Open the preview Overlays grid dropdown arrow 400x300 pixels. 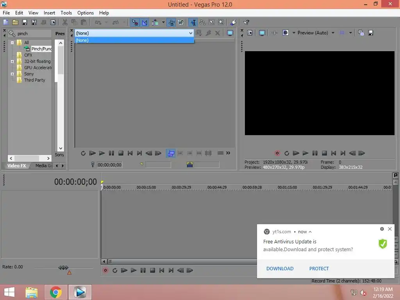(x=350, y=33)
